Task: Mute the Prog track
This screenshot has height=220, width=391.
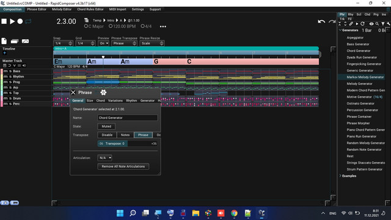Action: (x=5, y=82)
